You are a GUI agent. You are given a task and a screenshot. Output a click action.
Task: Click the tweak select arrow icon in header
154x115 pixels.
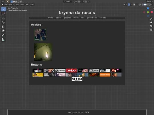(x=7, y=2)
